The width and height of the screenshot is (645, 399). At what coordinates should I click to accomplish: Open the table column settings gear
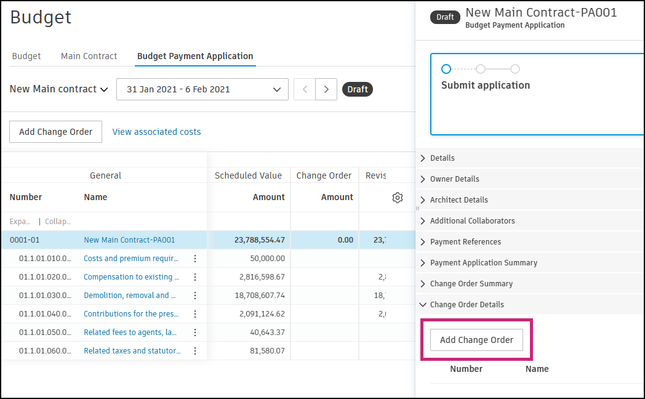tap(398, 198)
